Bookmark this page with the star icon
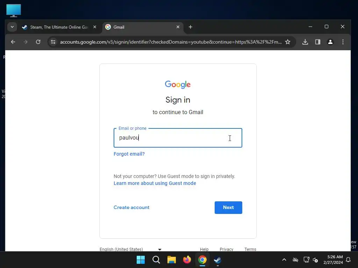 pyautogui.click(x=288, y=42)
